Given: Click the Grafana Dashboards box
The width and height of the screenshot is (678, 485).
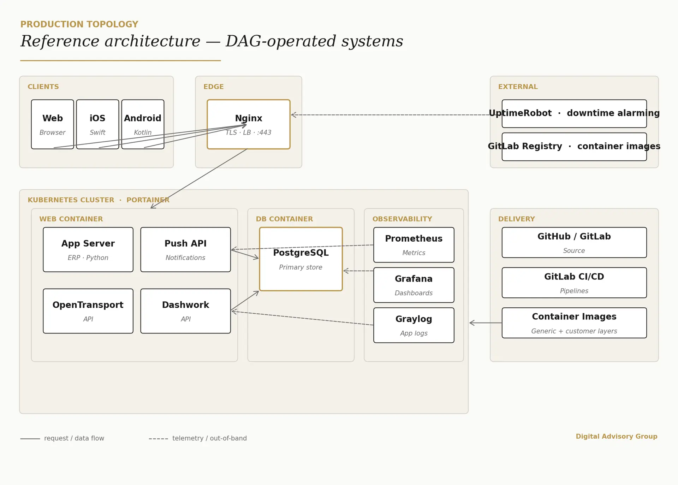Looking at the screenshot, I should coord(414,285).
